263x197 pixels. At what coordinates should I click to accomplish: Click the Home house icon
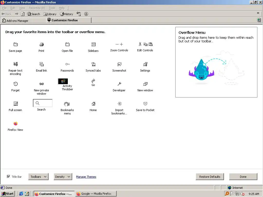[x=93, y=104]
